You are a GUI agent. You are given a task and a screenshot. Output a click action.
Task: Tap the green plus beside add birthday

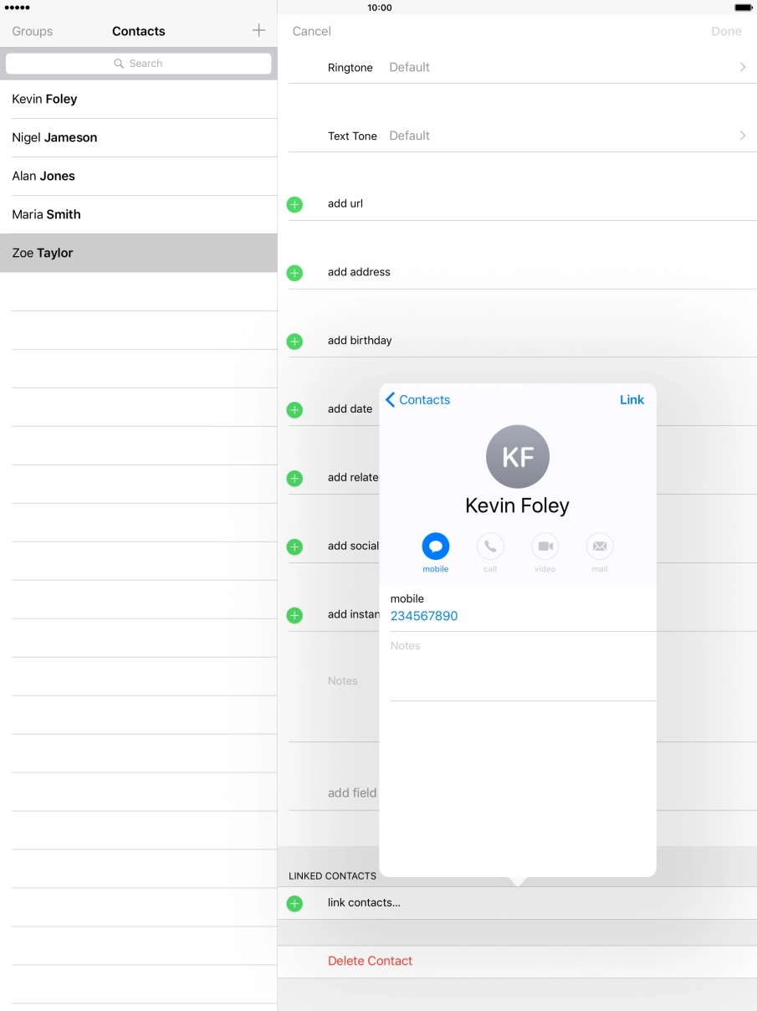tap(294, 341)
